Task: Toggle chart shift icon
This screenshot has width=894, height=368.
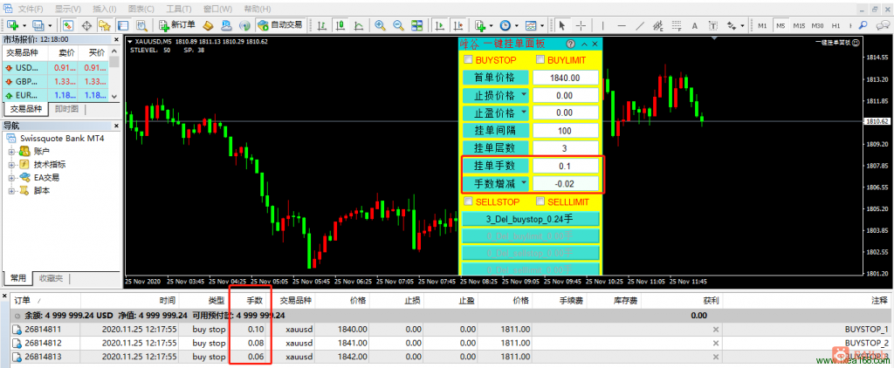Action: [x=457, y=25]
